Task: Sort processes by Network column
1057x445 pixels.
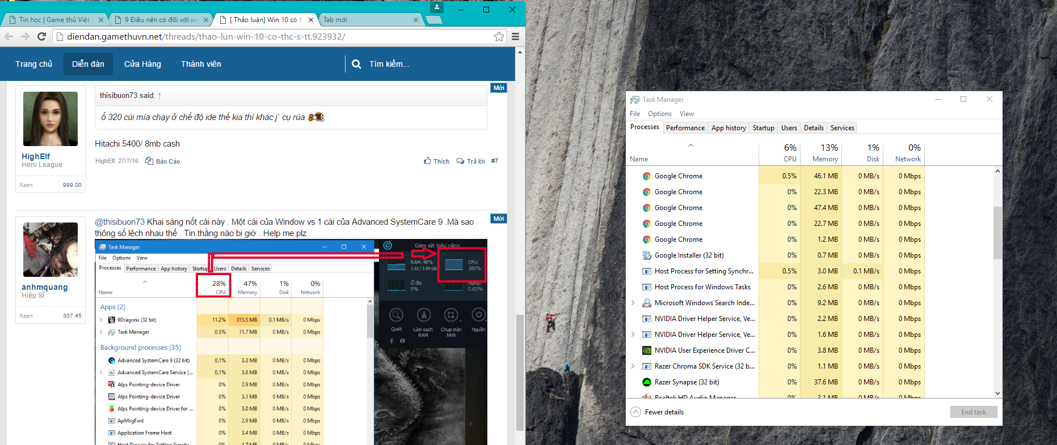Action: pyautogui.click(x=904, y=153)
